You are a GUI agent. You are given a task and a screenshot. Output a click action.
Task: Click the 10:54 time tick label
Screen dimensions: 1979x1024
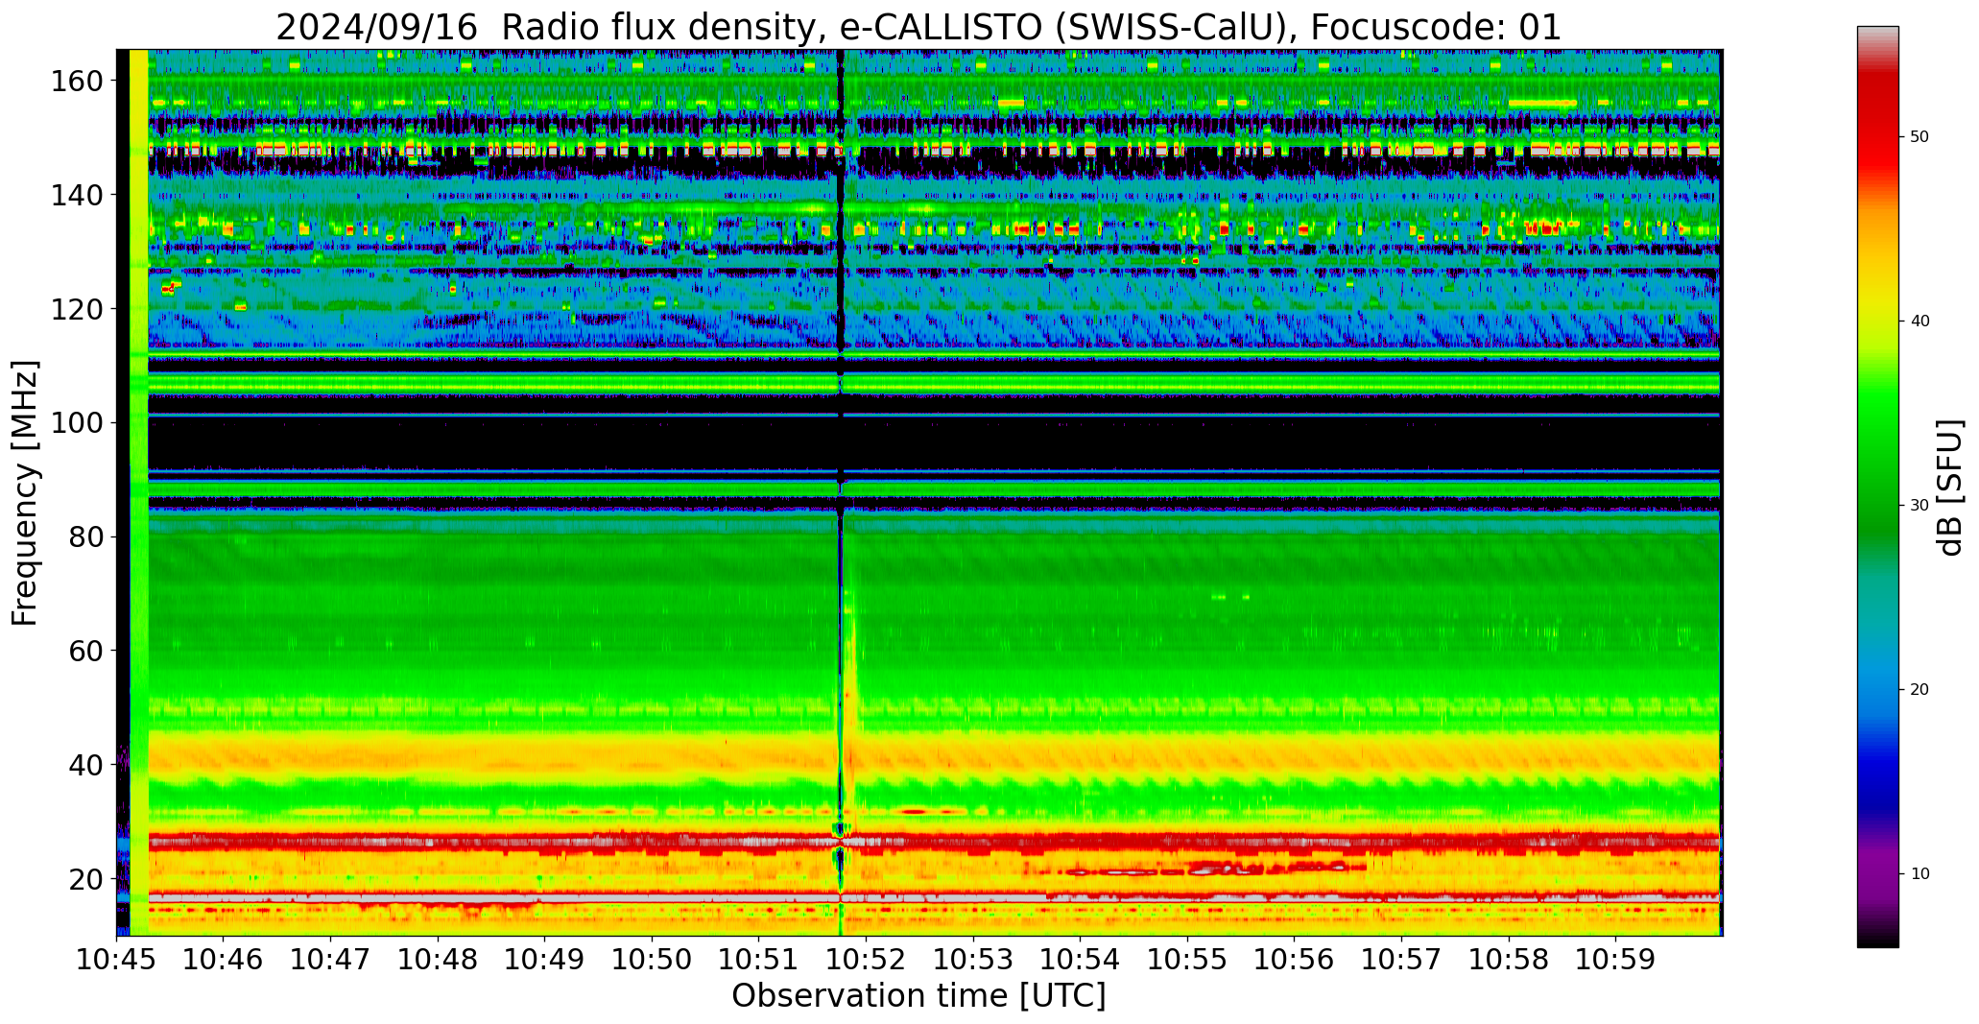click(1081, 959)
